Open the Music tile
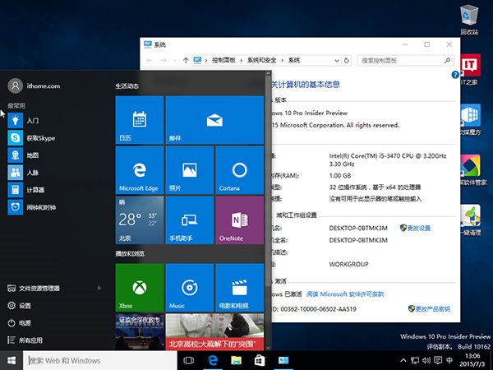Image resolution: width=493 pixels, height=370 pixels. [189, 287]
